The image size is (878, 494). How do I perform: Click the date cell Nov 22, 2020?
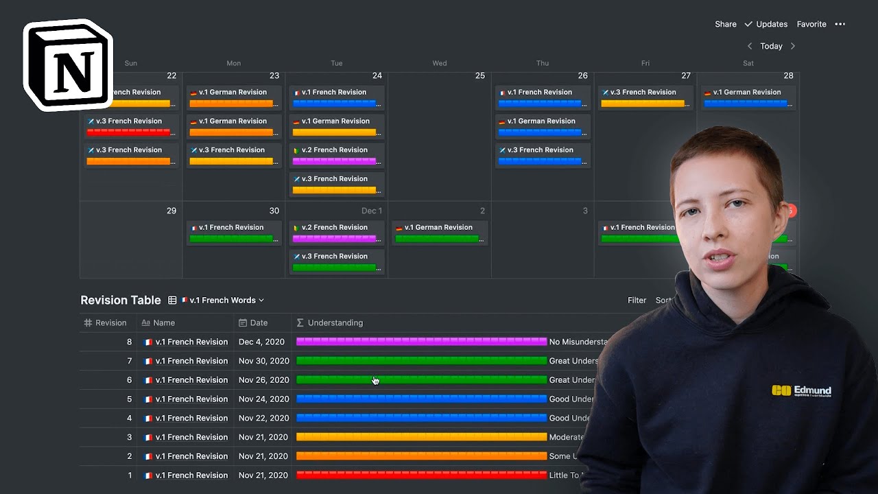pyautogui.click(x=263, y=418)
